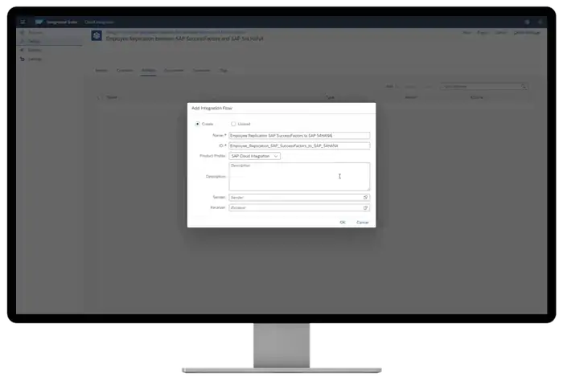Switch to the Artifacts tab
Viewport: 563px width, 381px height.
click(x=148, y=71)
